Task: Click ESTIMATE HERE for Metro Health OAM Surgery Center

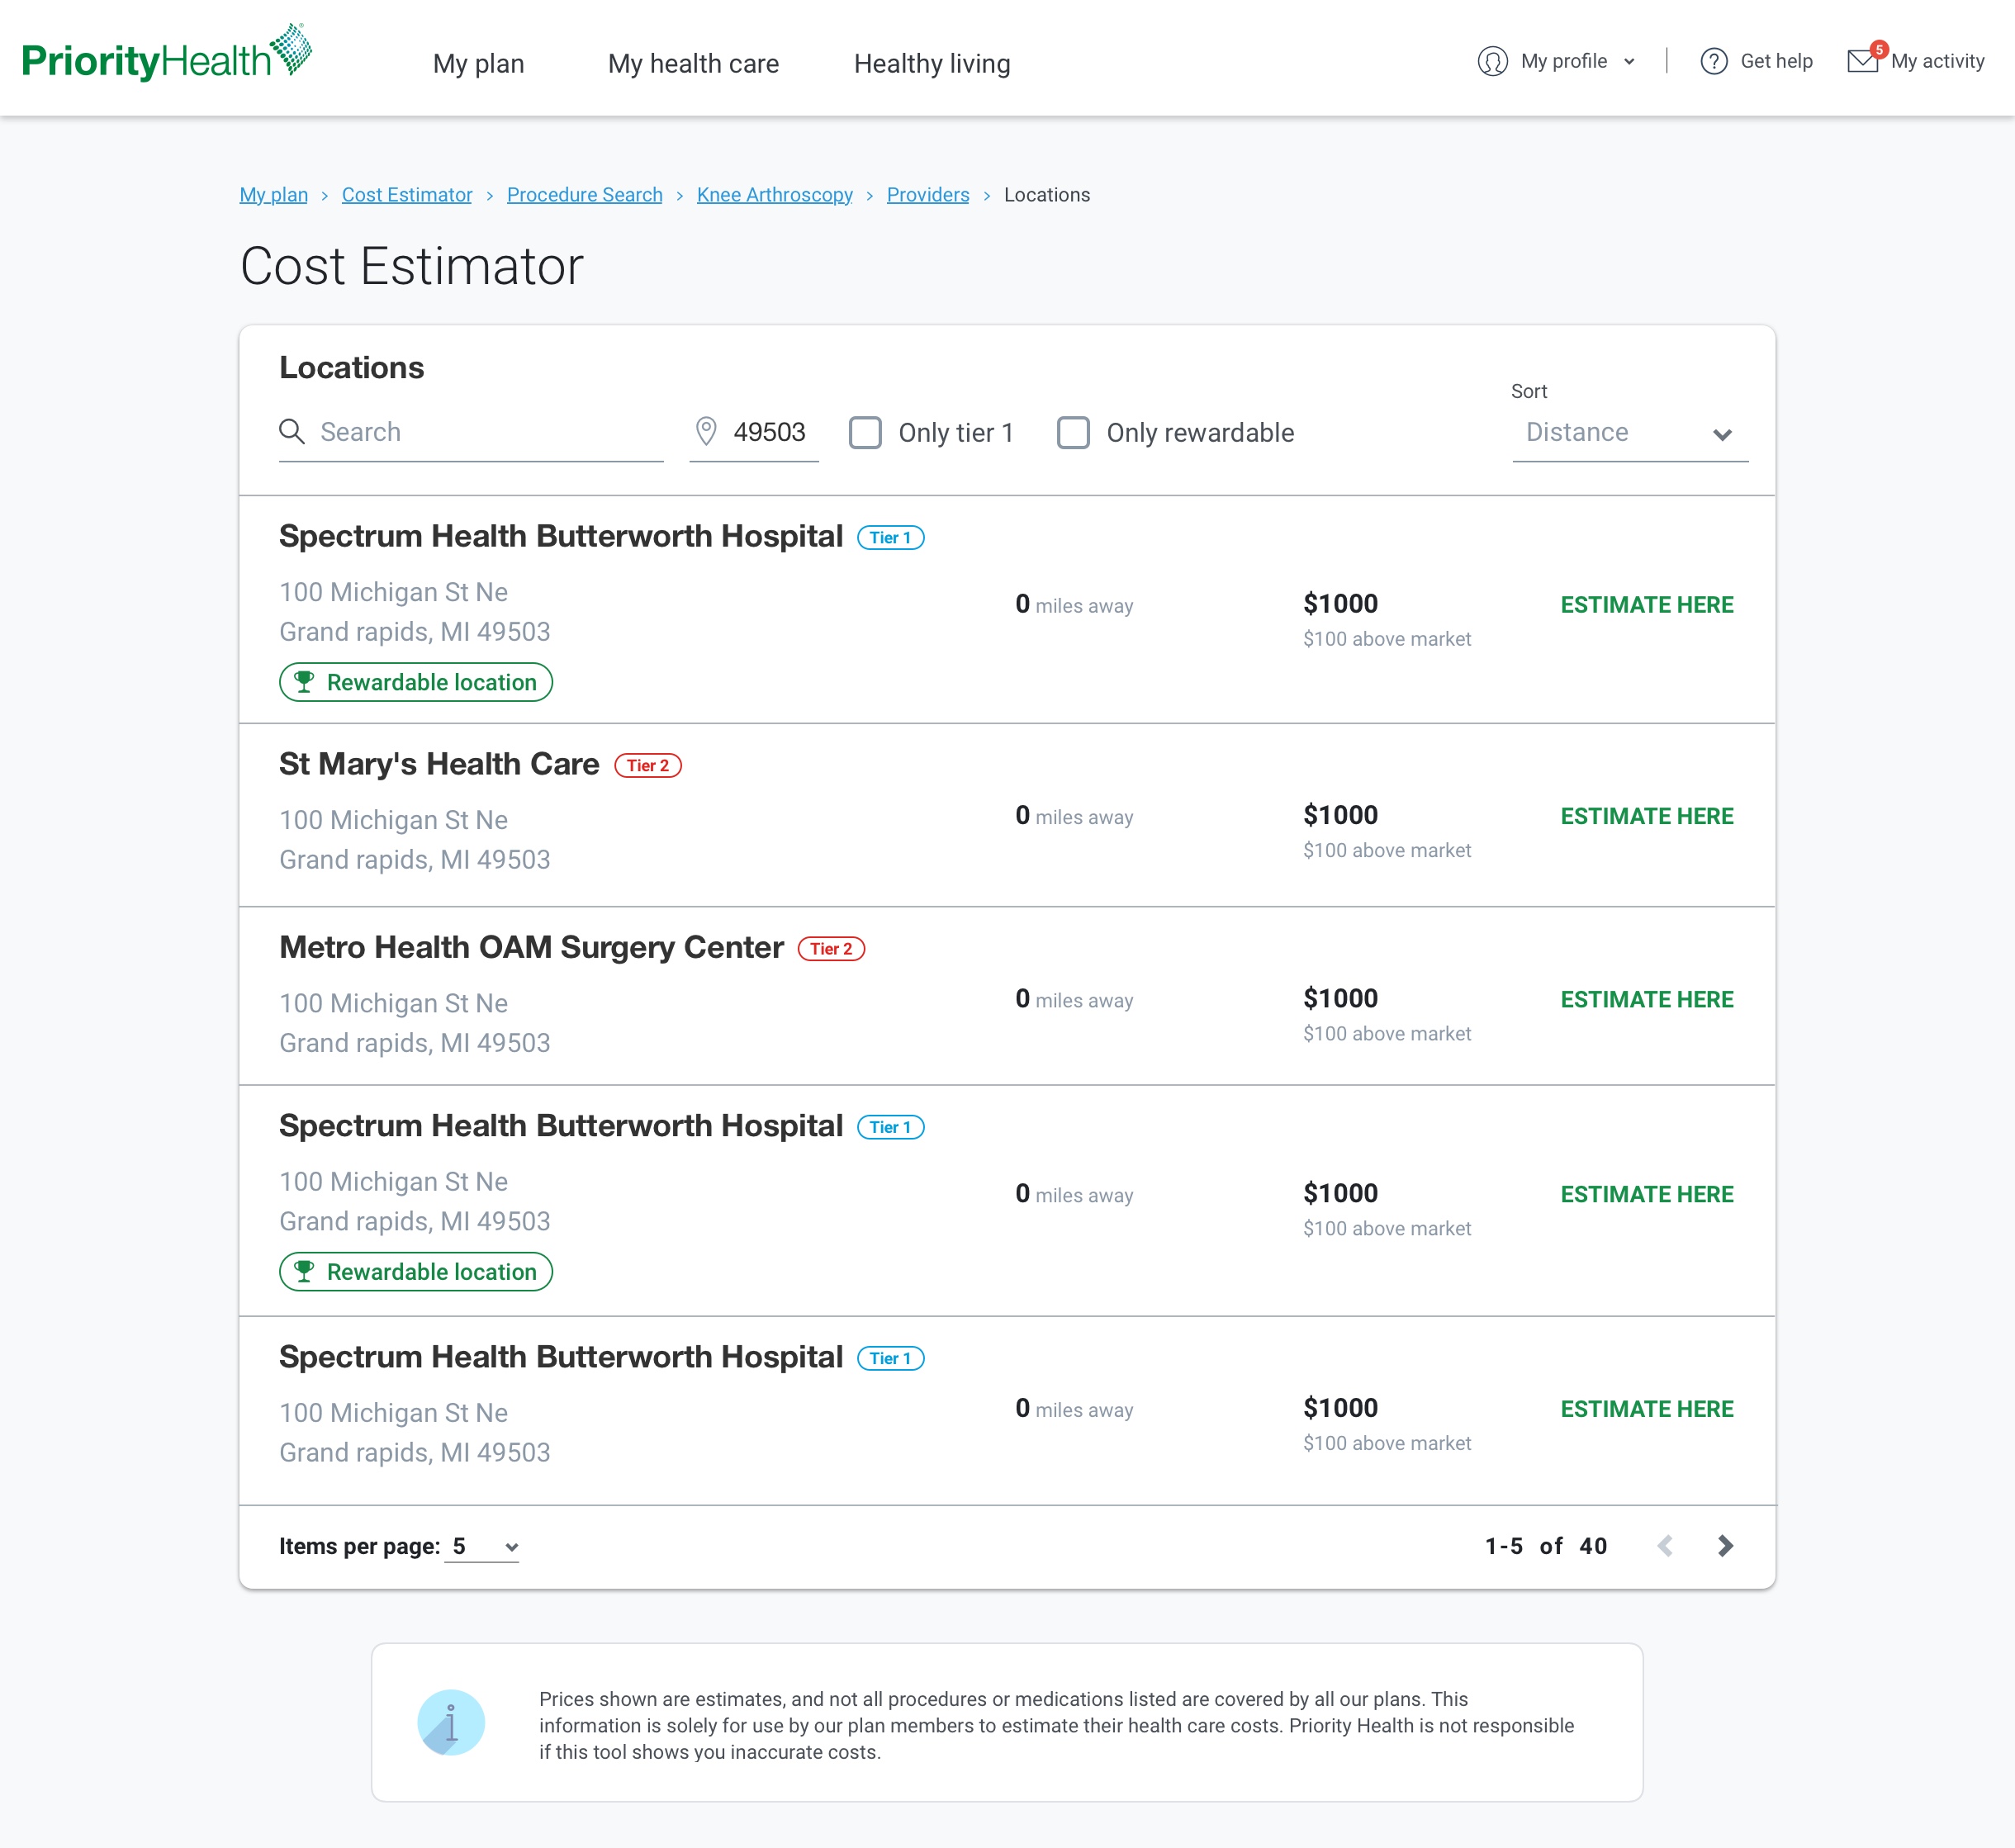Action: pyautogui.click(x=1647, y=999)
